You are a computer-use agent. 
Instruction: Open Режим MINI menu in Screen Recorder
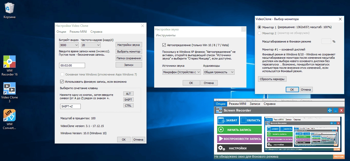[x=237, y=104]
